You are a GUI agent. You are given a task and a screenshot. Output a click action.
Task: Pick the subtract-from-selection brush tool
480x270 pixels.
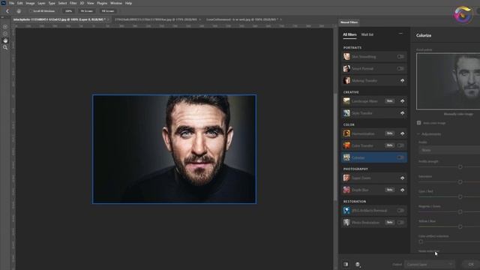[x=5, y=34]
